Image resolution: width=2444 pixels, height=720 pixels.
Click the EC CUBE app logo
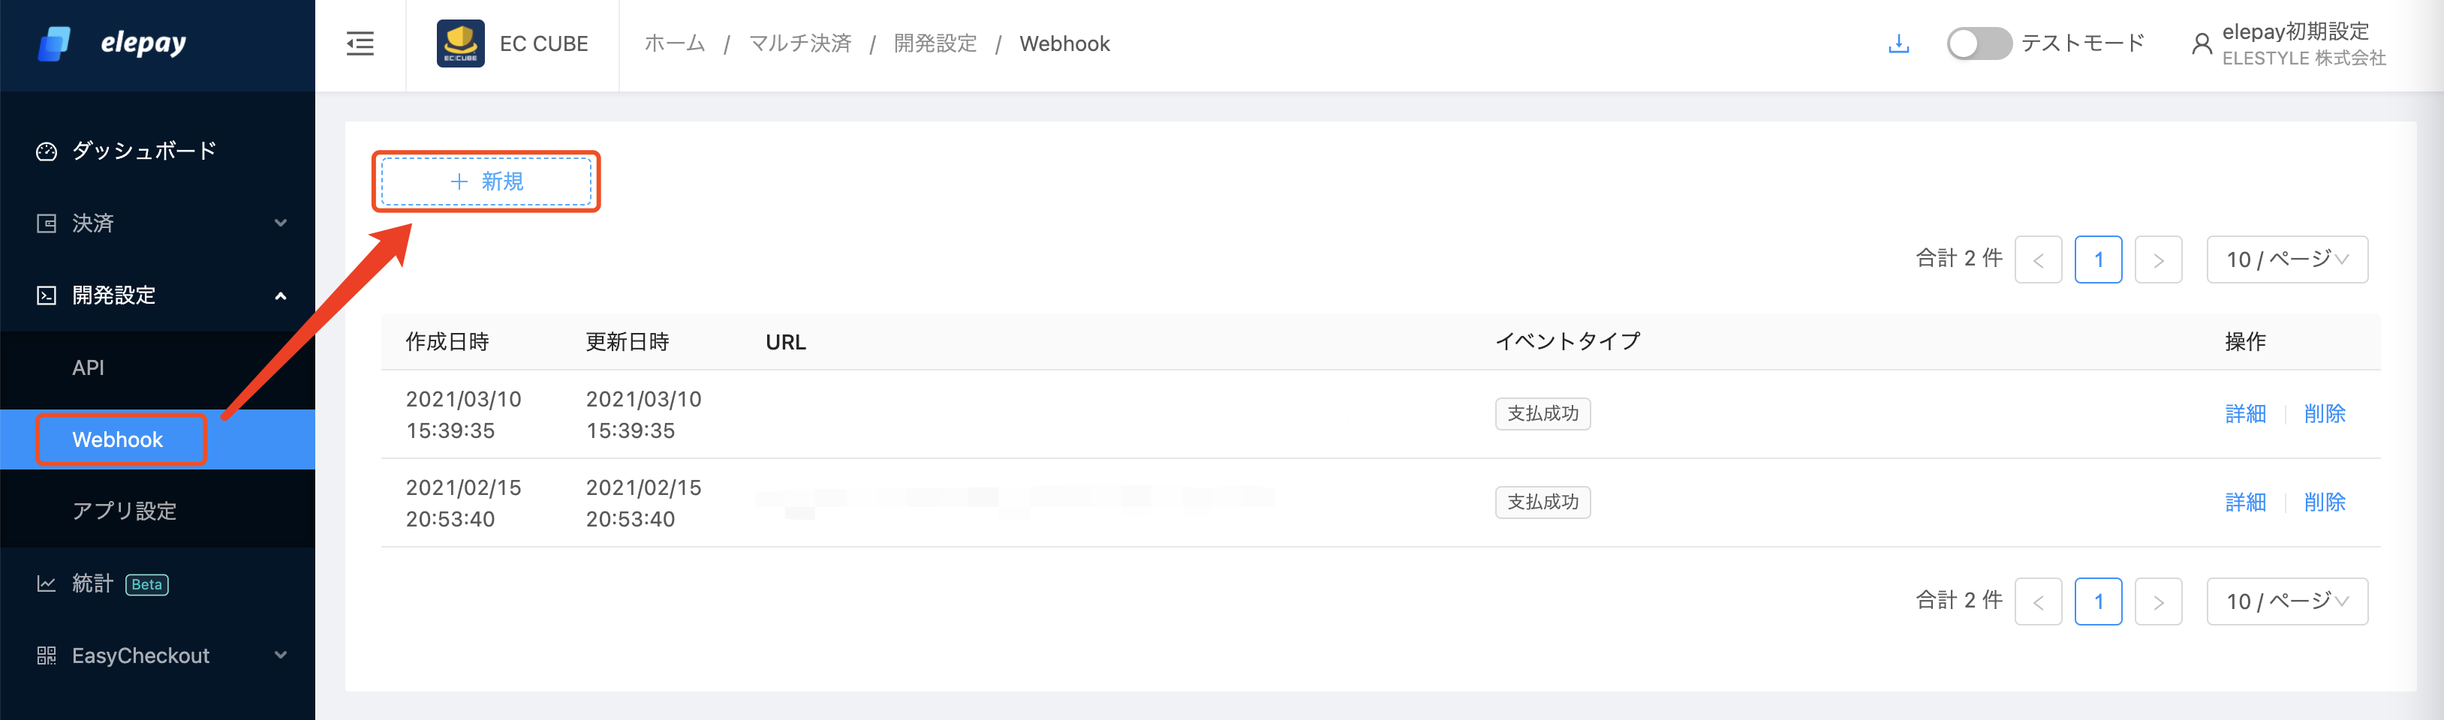pyautogui.click(x=460, y=43)
